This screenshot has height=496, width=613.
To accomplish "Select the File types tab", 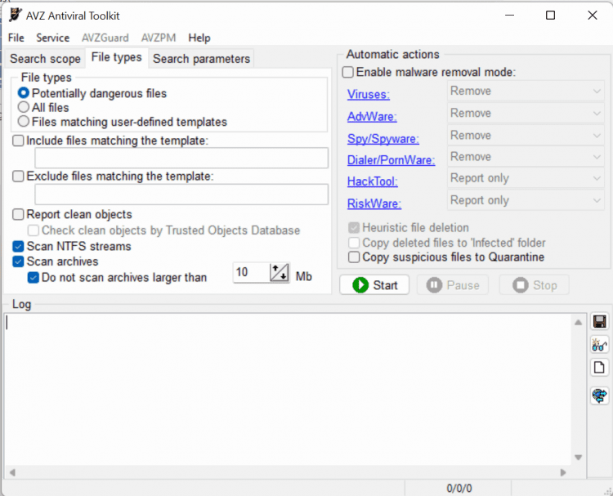I will tap(117, 57).
